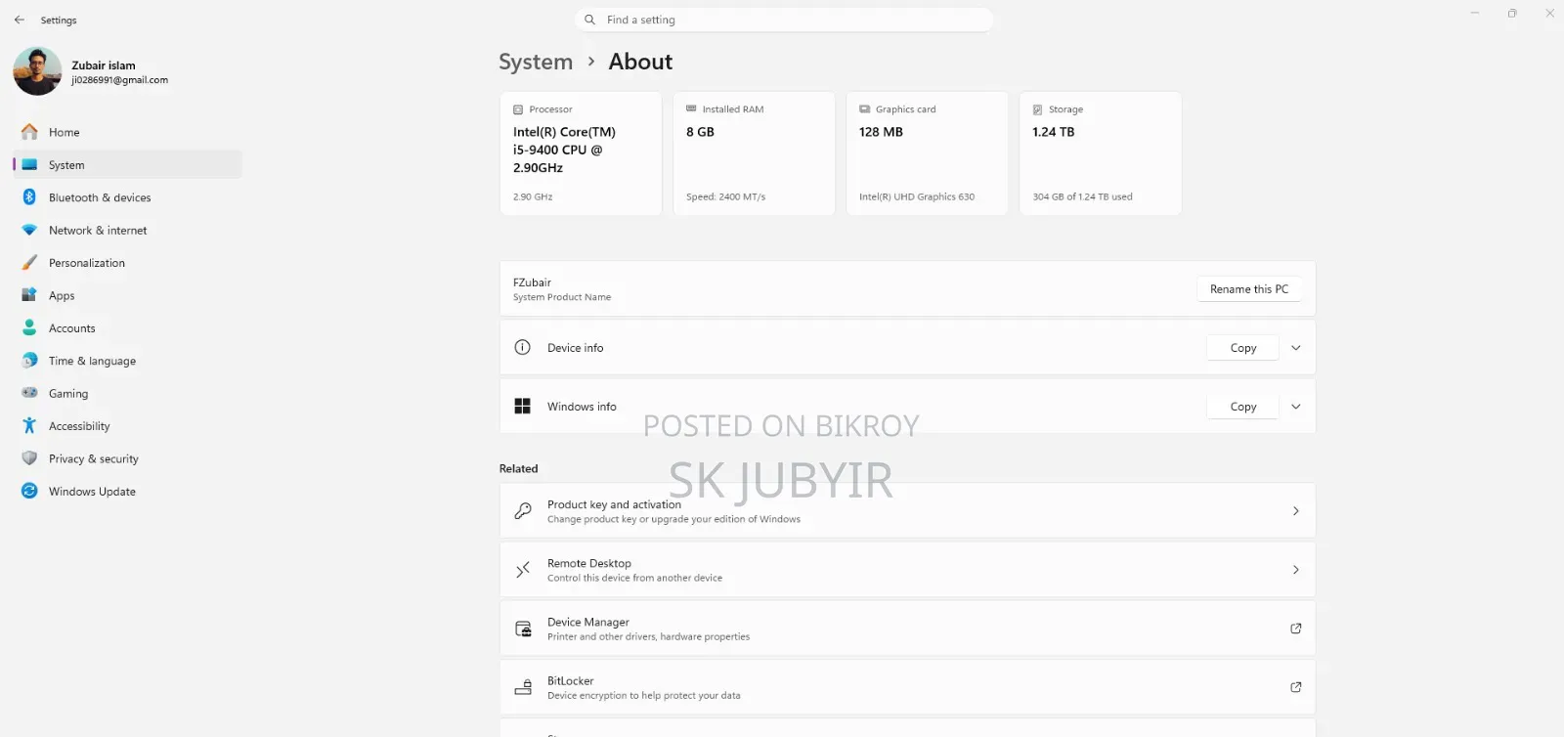Copy the Windows info details
This screenshot has width=1564, height=737.
pos(1243,407)
